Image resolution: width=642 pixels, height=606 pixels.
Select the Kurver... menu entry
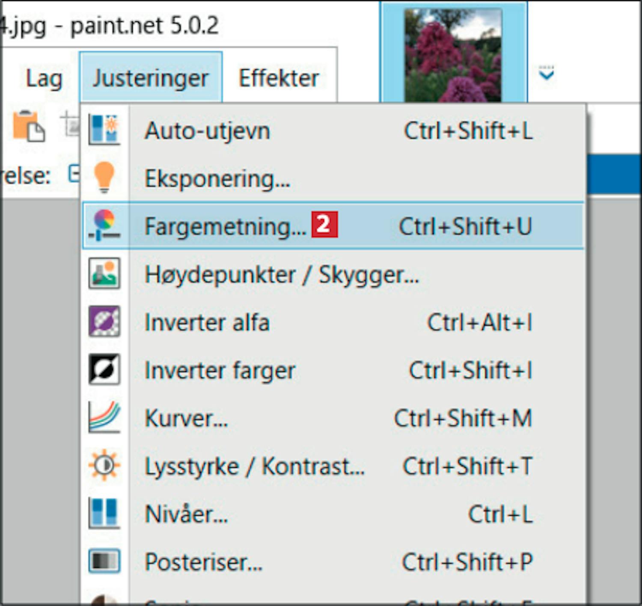coord(187,418)
